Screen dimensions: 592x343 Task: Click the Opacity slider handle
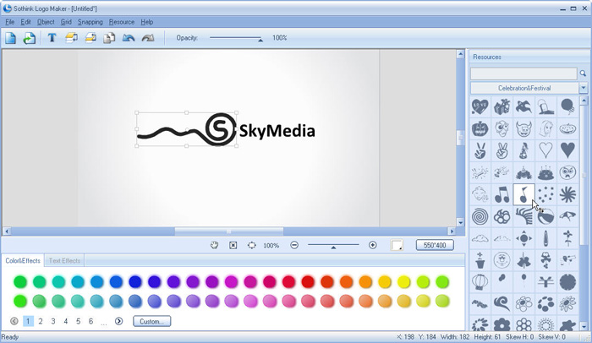(x=260, y=40)
